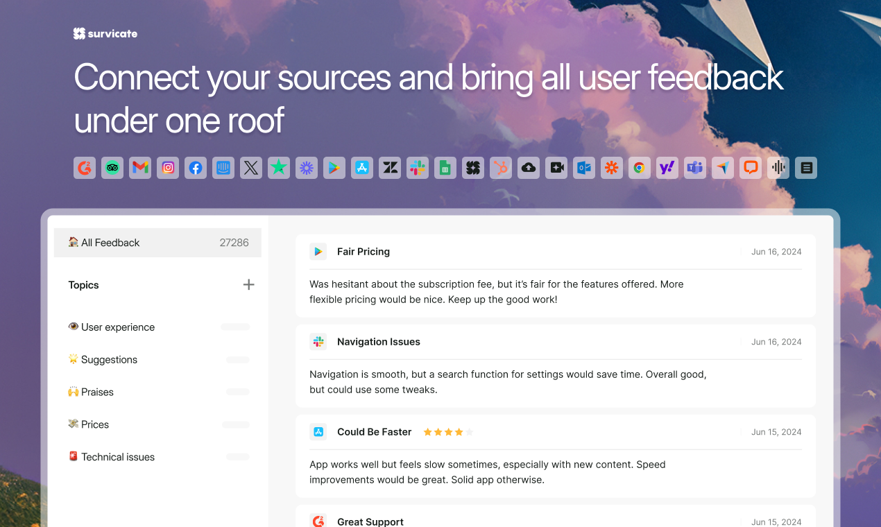Select the dark document lines source icon
Viewport: 881px width, 527px height.
(x=806, y=168)
